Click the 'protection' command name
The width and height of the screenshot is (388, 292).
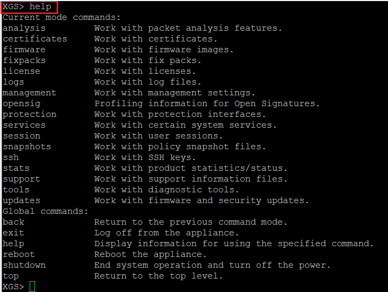(x=30, y=114)
